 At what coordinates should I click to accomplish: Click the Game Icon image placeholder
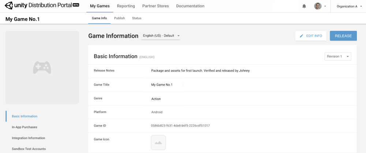[158, 142]
